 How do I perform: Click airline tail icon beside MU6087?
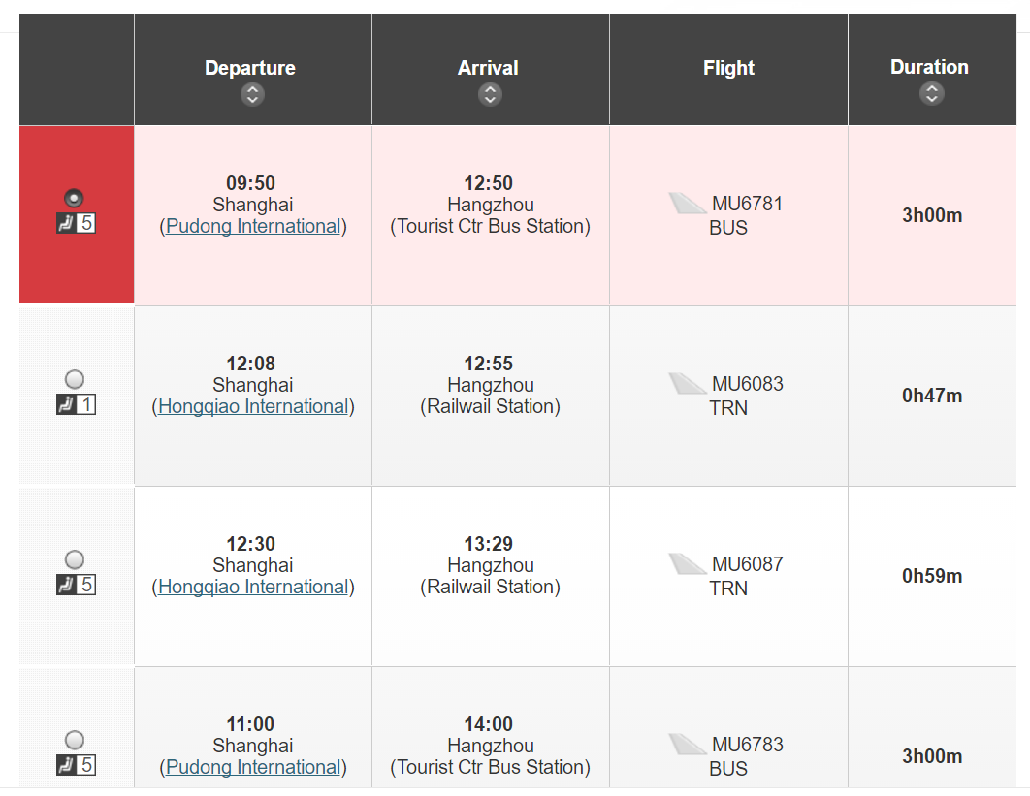(x=687, y=563)
